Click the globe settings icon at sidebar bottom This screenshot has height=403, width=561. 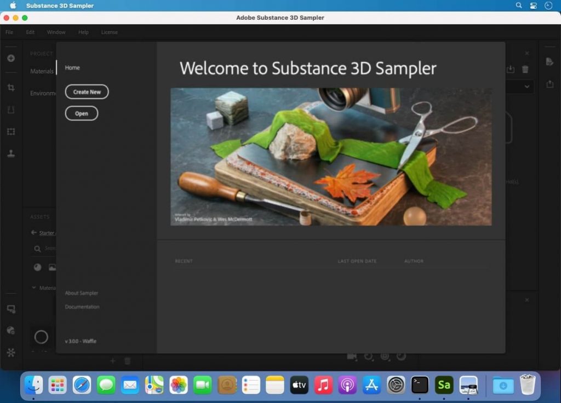11,330
